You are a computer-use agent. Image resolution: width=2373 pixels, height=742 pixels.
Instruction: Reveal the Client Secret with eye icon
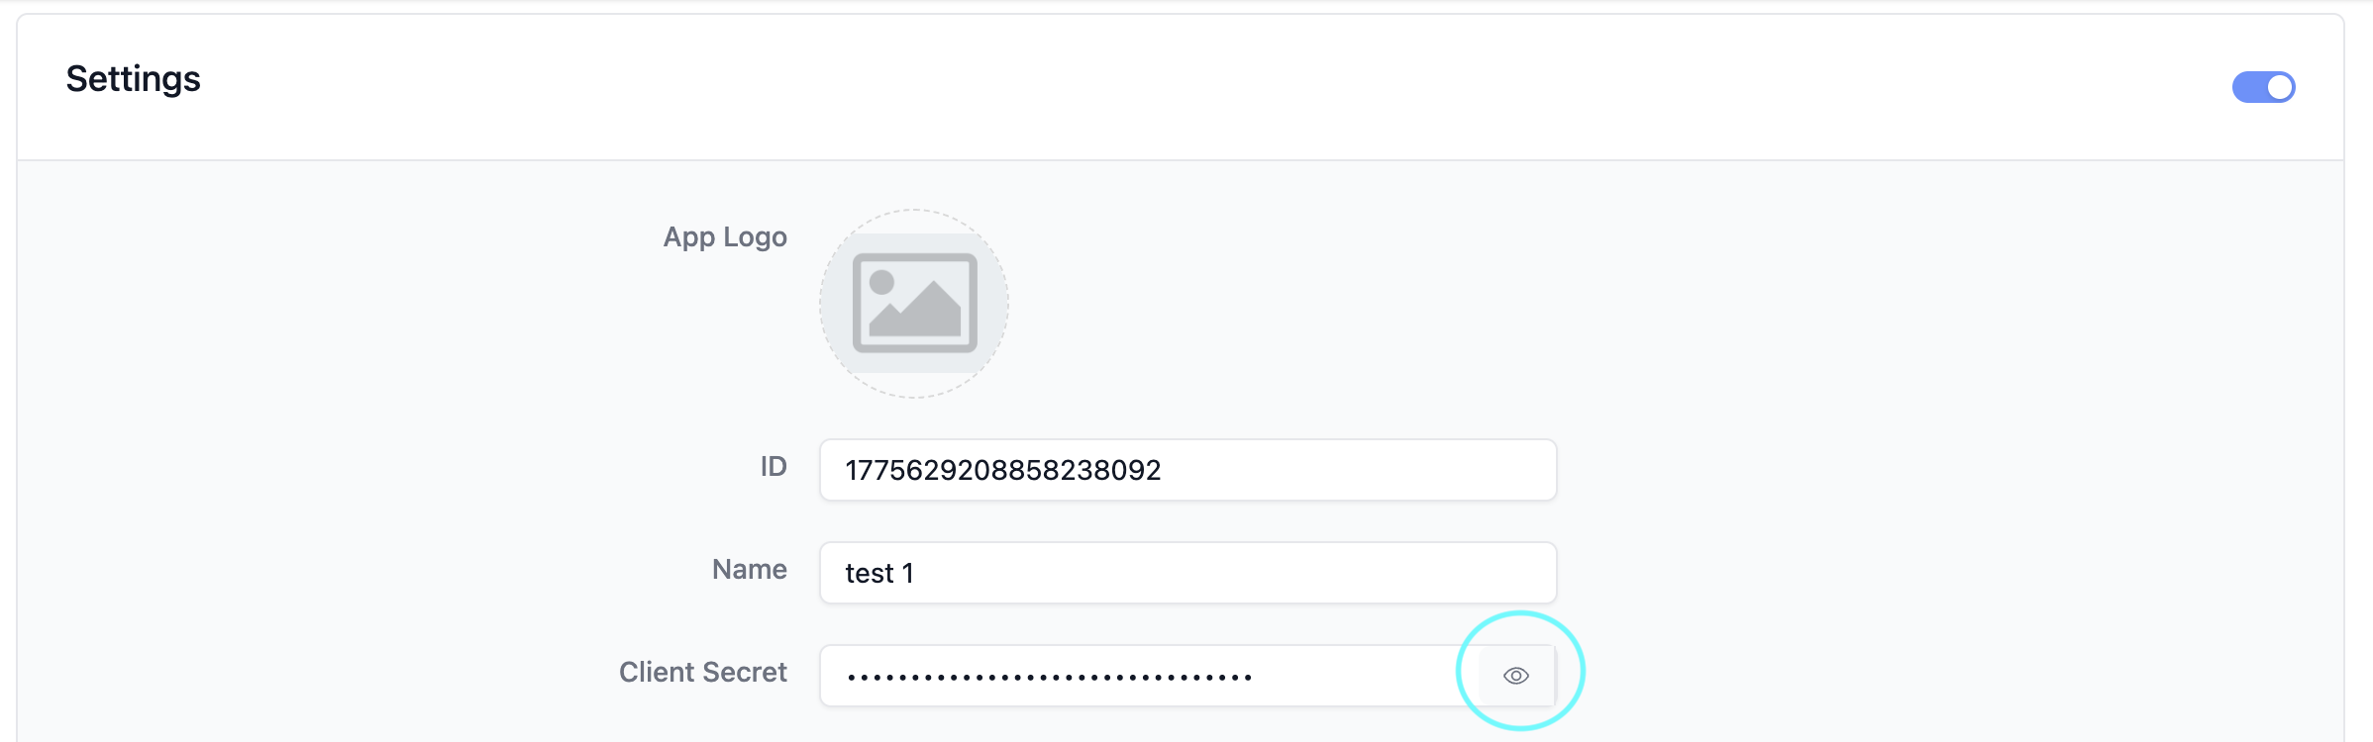[x=1515, y=676]
